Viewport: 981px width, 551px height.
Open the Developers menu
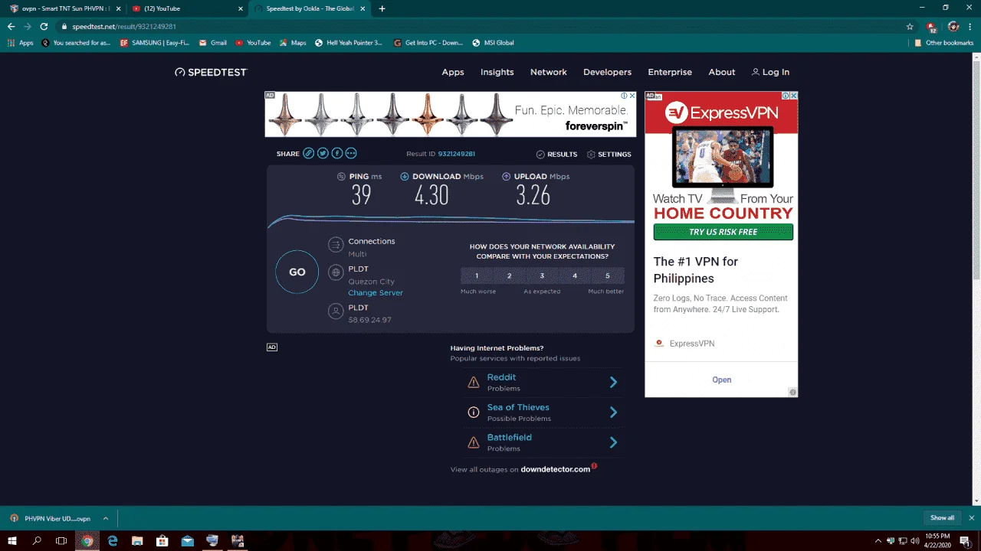click(608, 72)
